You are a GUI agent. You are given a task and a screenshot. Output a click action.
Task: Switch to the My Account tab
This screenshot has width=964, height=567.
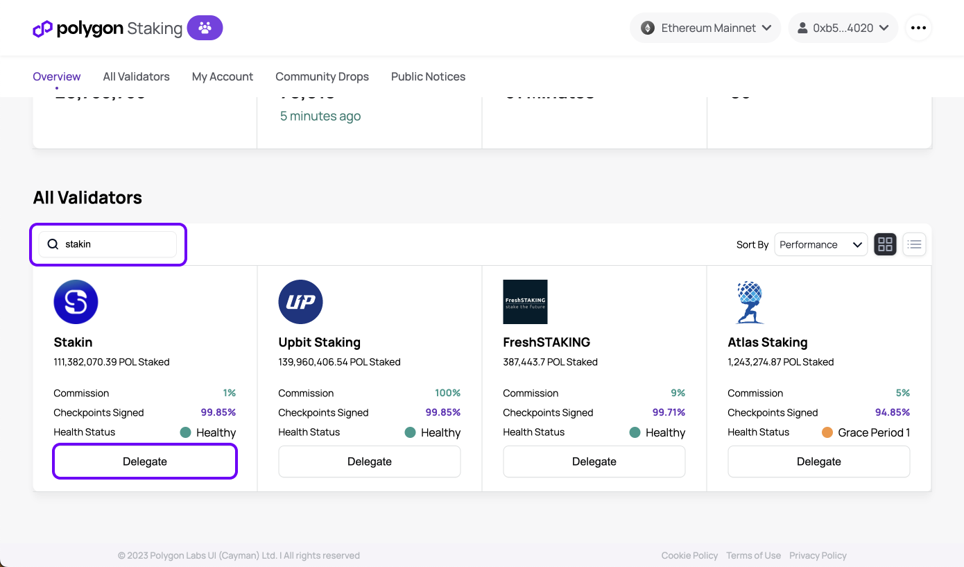coord(222,76)
